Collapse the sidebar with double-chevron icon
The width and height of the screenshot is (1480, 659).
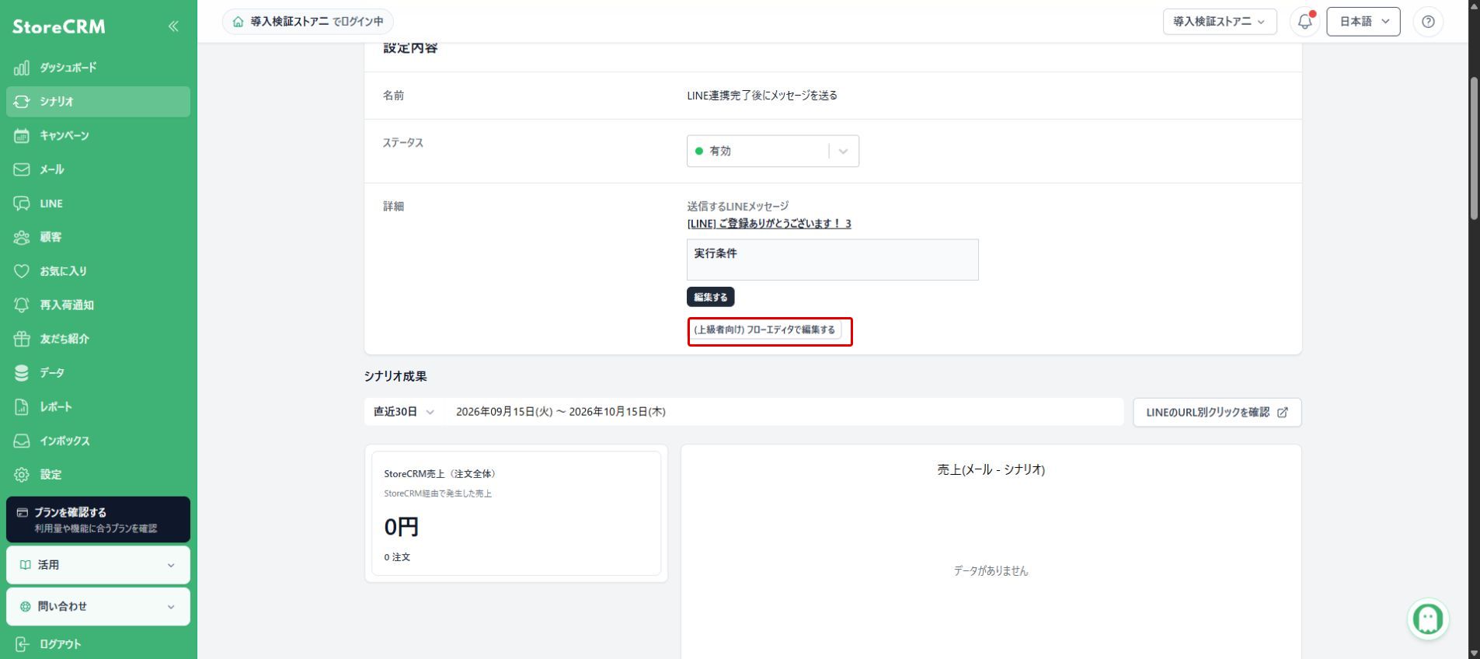click(x=173, y=26)
